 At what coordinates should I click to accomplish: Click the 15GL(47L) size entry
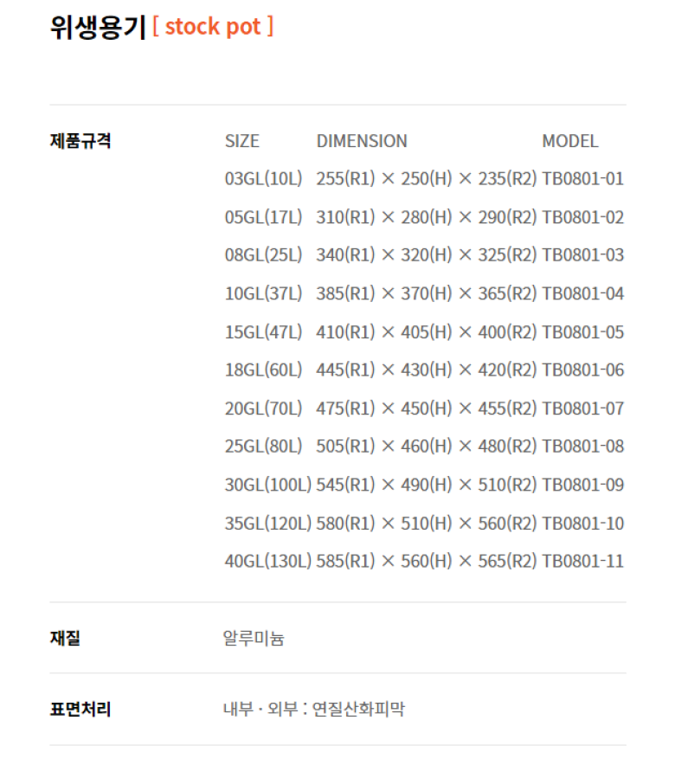[263, 331]
